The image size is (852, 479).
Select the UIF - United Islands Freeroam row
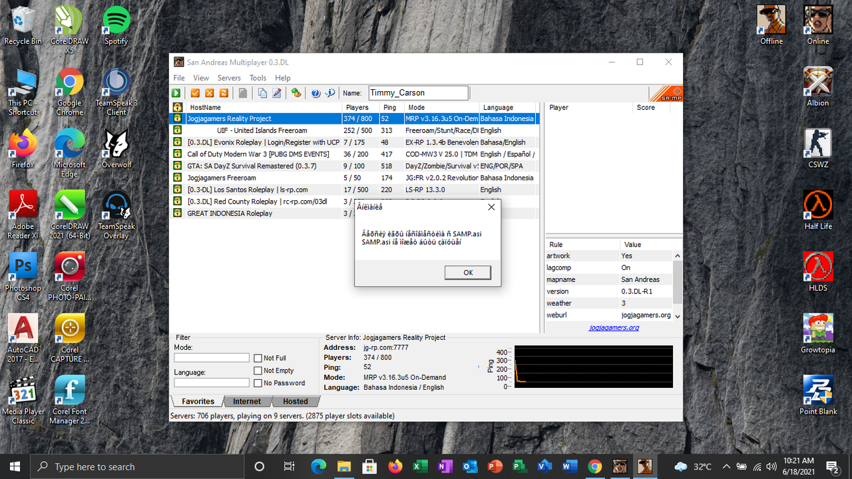tap(354, 130)
